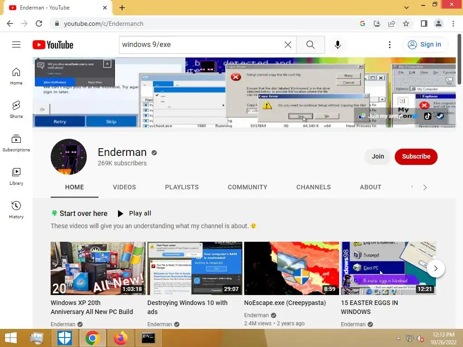Clear the search box with X icon
This screenshot has height=347, width=463.
(288, 45)
